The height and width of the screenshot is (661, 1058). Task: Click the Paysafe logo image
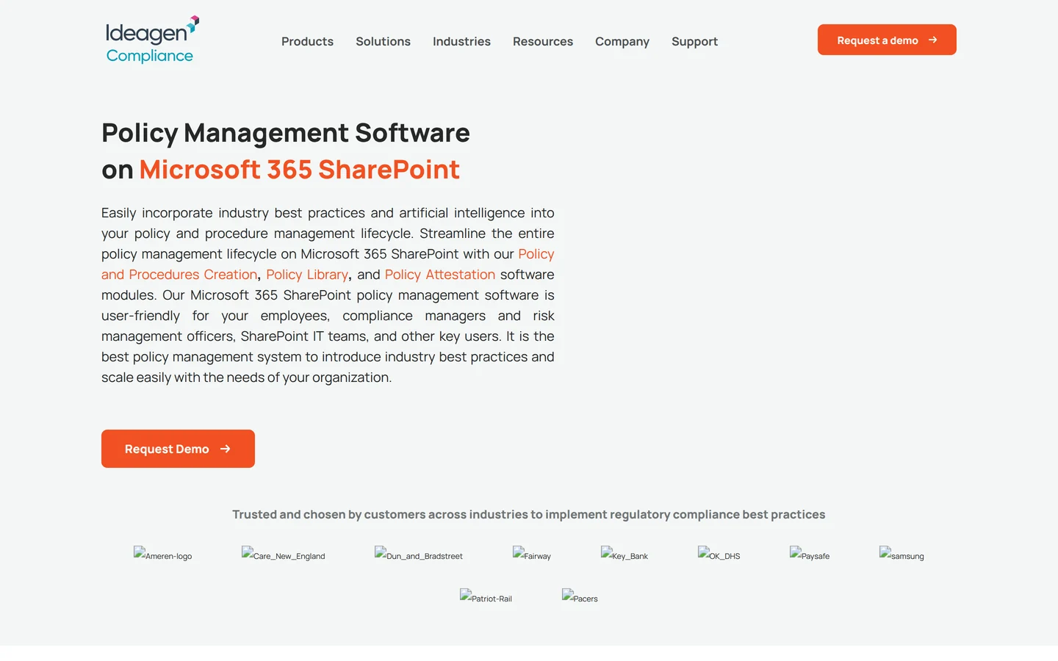point(809,555)
